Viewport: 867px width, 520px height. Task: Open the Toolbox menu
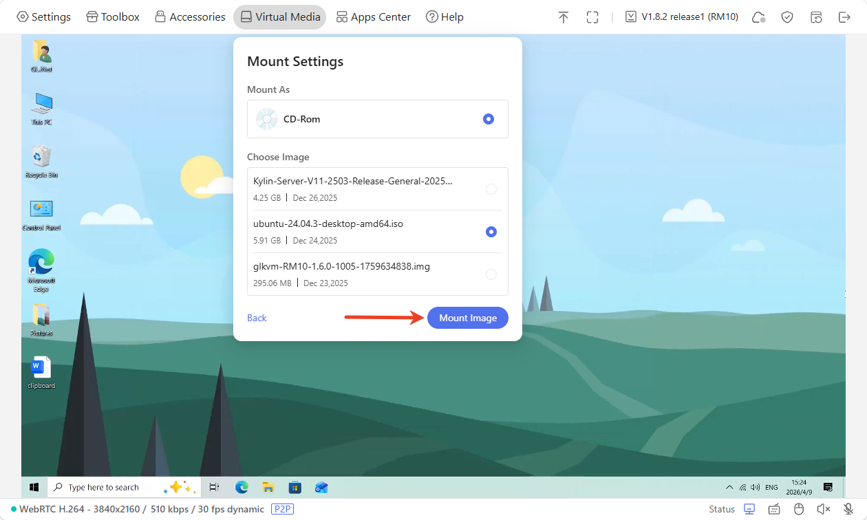click(113, 17)
